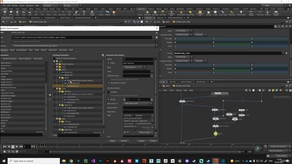
Task: Click the parameter pane gear settings icon
Action: pyautogui.click(x=276, y=26)
